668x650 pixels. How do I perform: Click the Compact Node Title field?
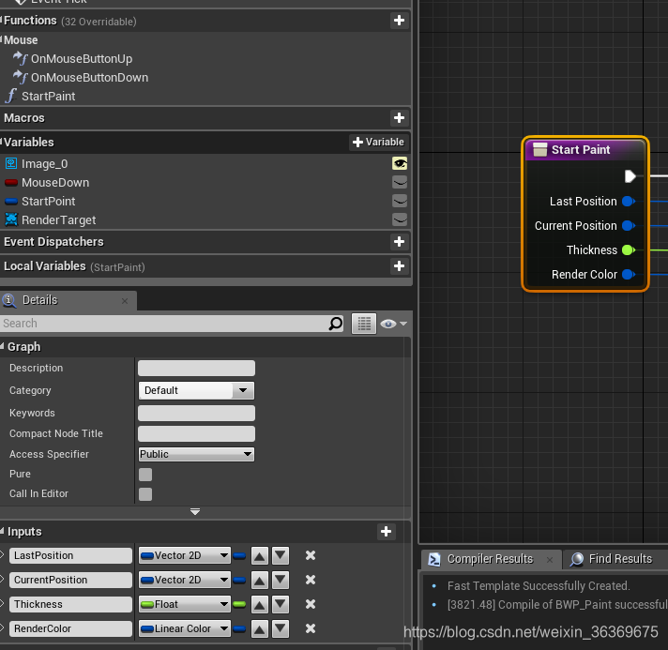pos(196,433)
